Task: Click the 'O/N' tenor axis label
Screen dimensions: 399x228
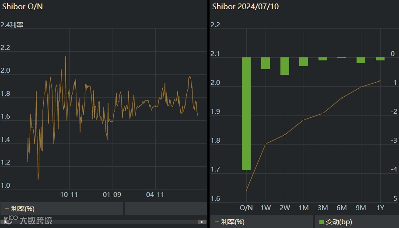Action: tap(246, 207)
